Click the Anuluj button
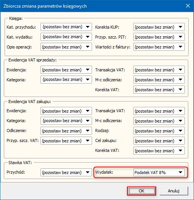The width and height of the screenshot is (194, 200). pos(174,191)
